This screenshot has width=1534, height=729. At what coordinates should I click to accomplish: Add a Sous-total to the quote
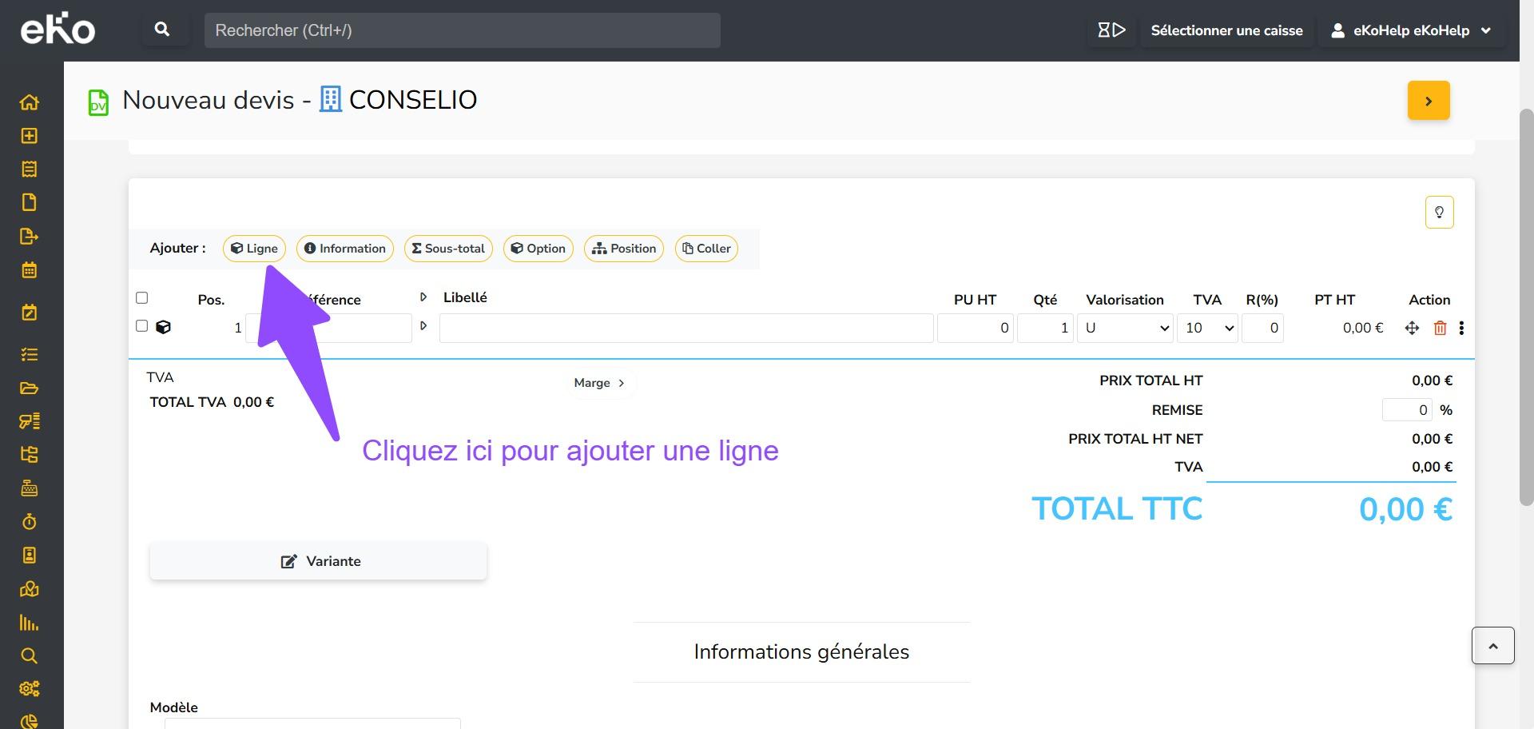point(448,249)
